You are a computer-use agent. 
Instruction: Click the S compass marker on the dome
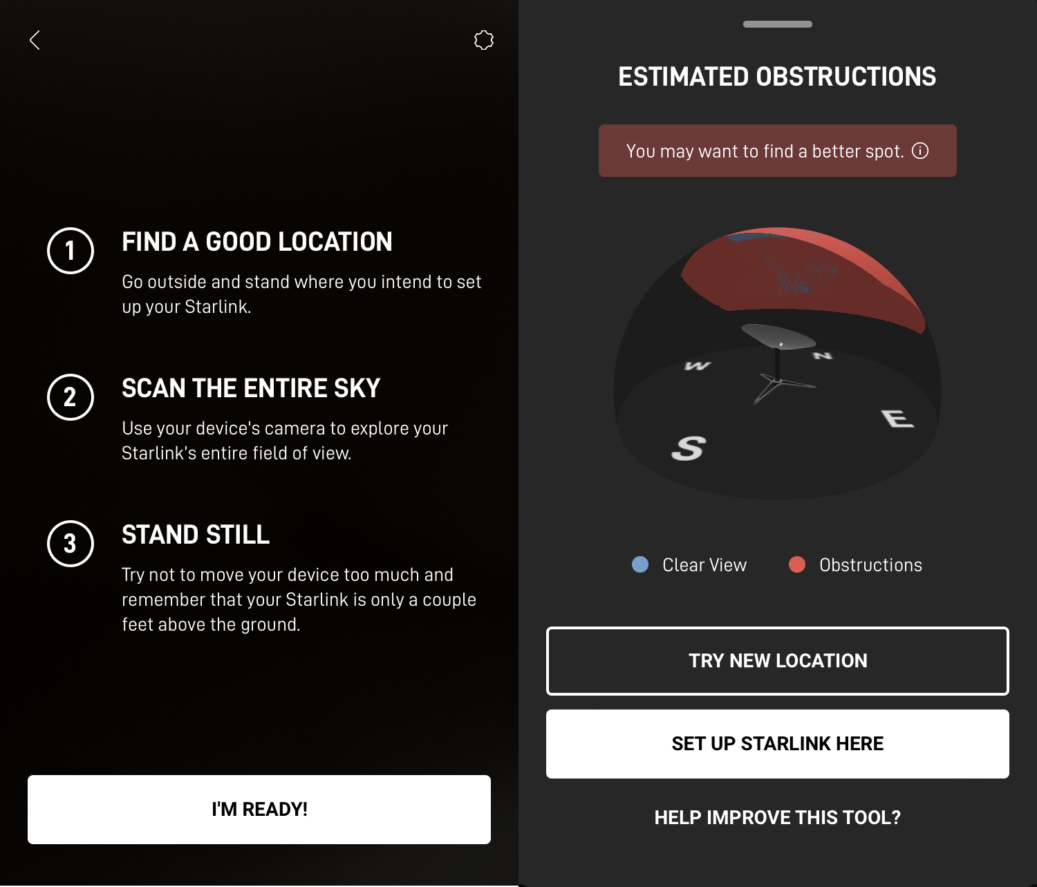[688, 448]
